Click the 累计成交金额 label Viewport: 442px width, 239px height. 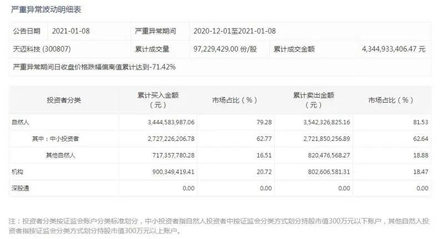[x=294, y=49]
